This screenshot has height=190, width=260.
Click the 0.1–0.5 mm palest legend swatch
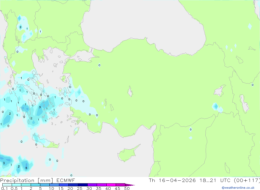(7, 185)
